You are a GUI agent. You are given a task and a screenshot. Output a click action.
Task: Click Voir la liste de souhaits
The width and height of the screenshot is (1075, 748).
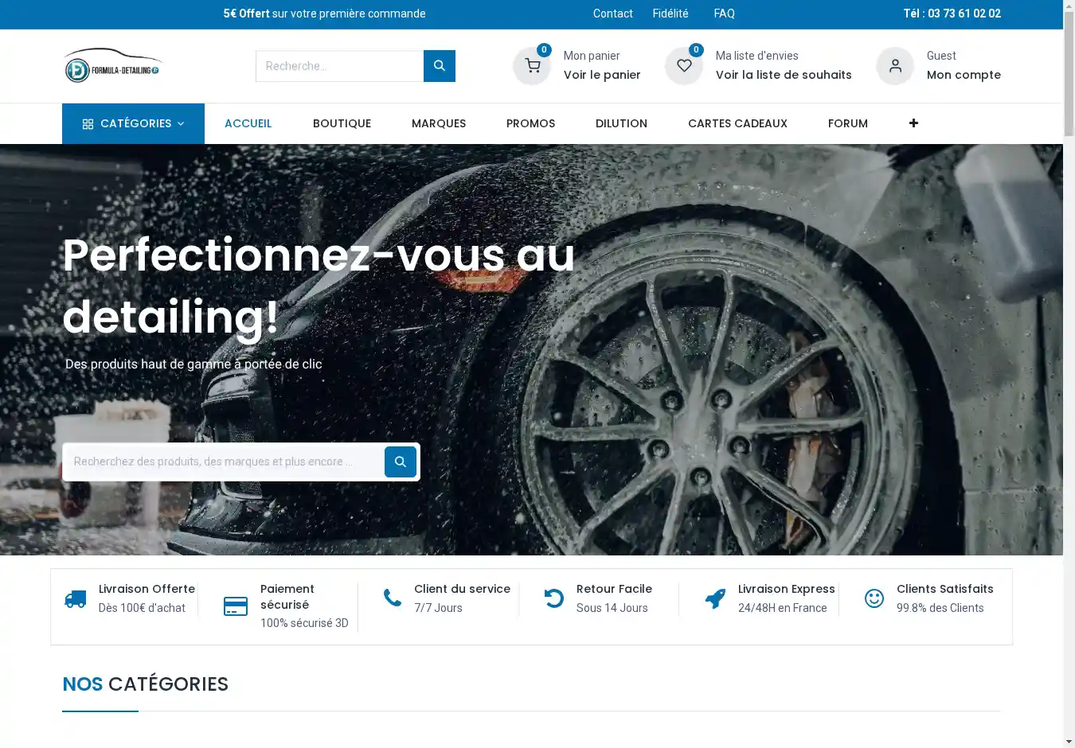783,75
